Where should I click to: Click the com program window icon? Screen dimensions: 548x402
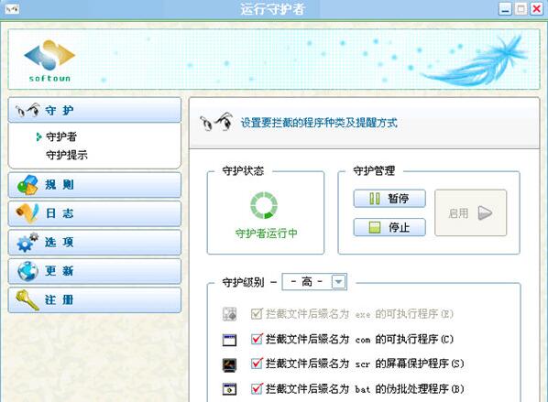(x=230, y=340)
